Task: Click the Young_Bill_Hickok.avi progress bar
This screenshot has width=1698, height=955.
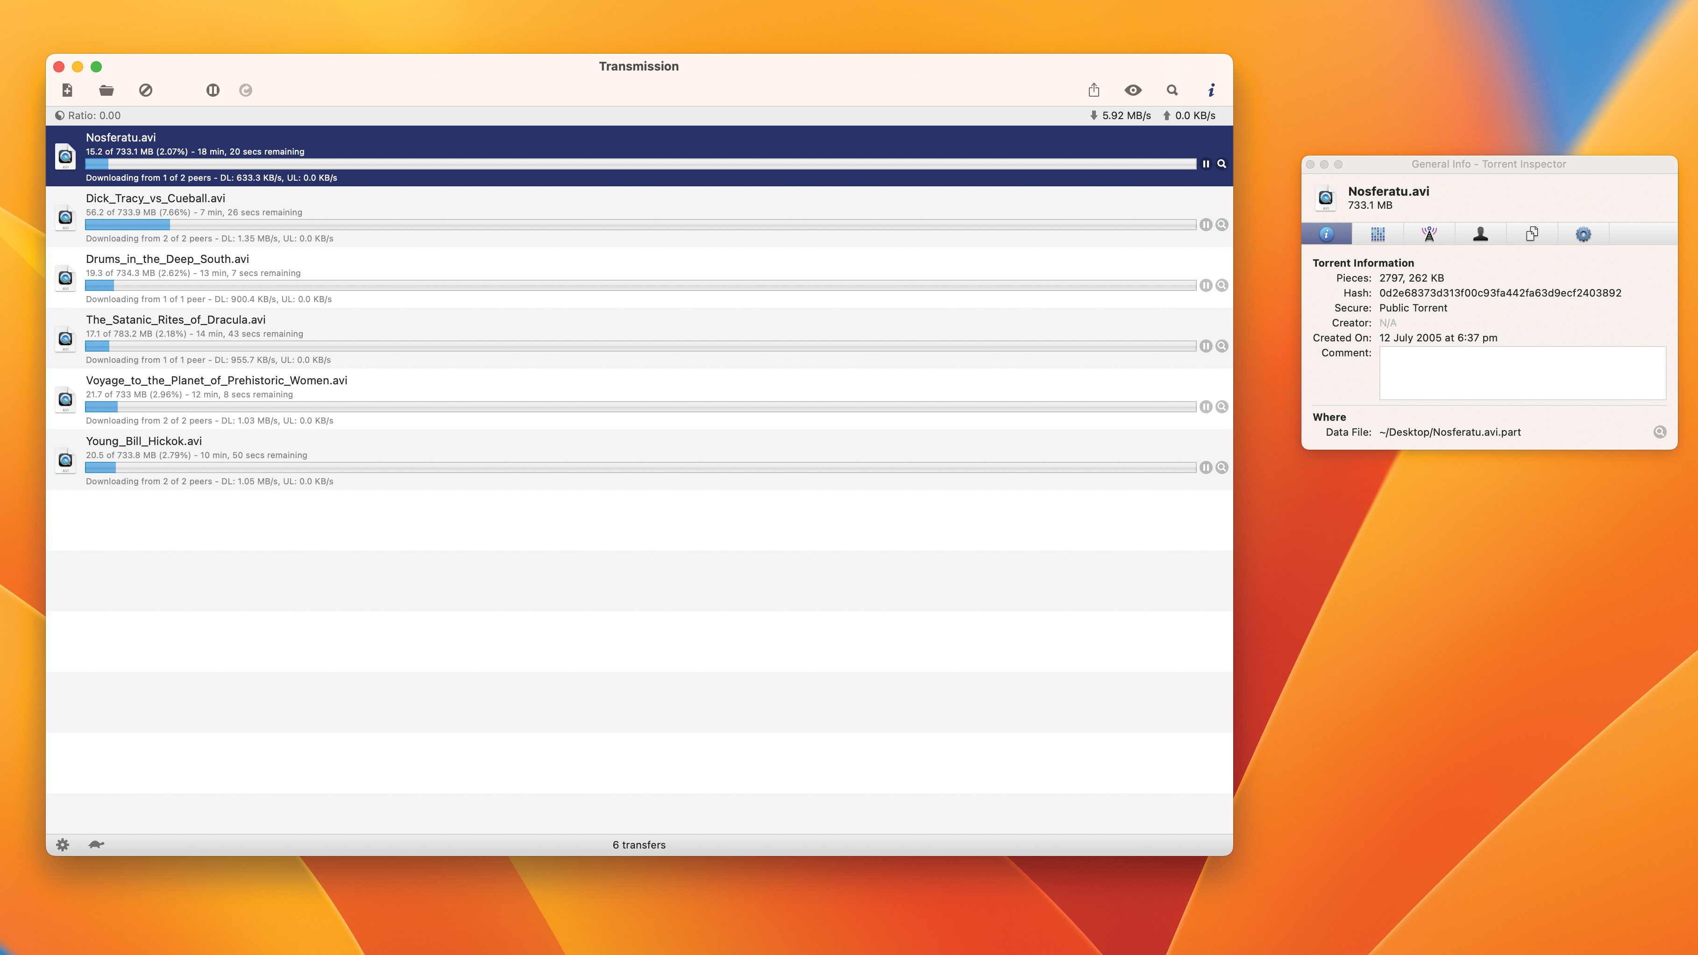Action: point(641,467)
